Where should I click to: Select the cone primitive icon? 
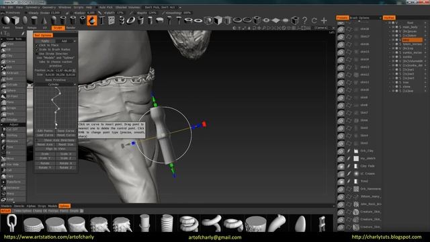(x=44, y=20)
